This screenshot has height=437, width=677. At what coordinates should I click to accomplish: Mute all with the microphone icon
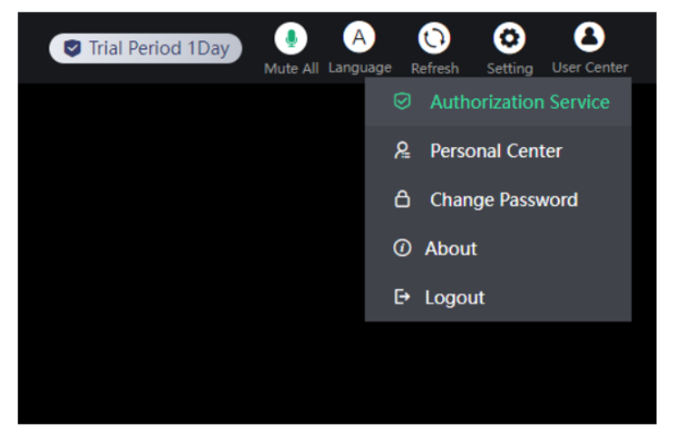pyautogui.click(x=290, y=38)
